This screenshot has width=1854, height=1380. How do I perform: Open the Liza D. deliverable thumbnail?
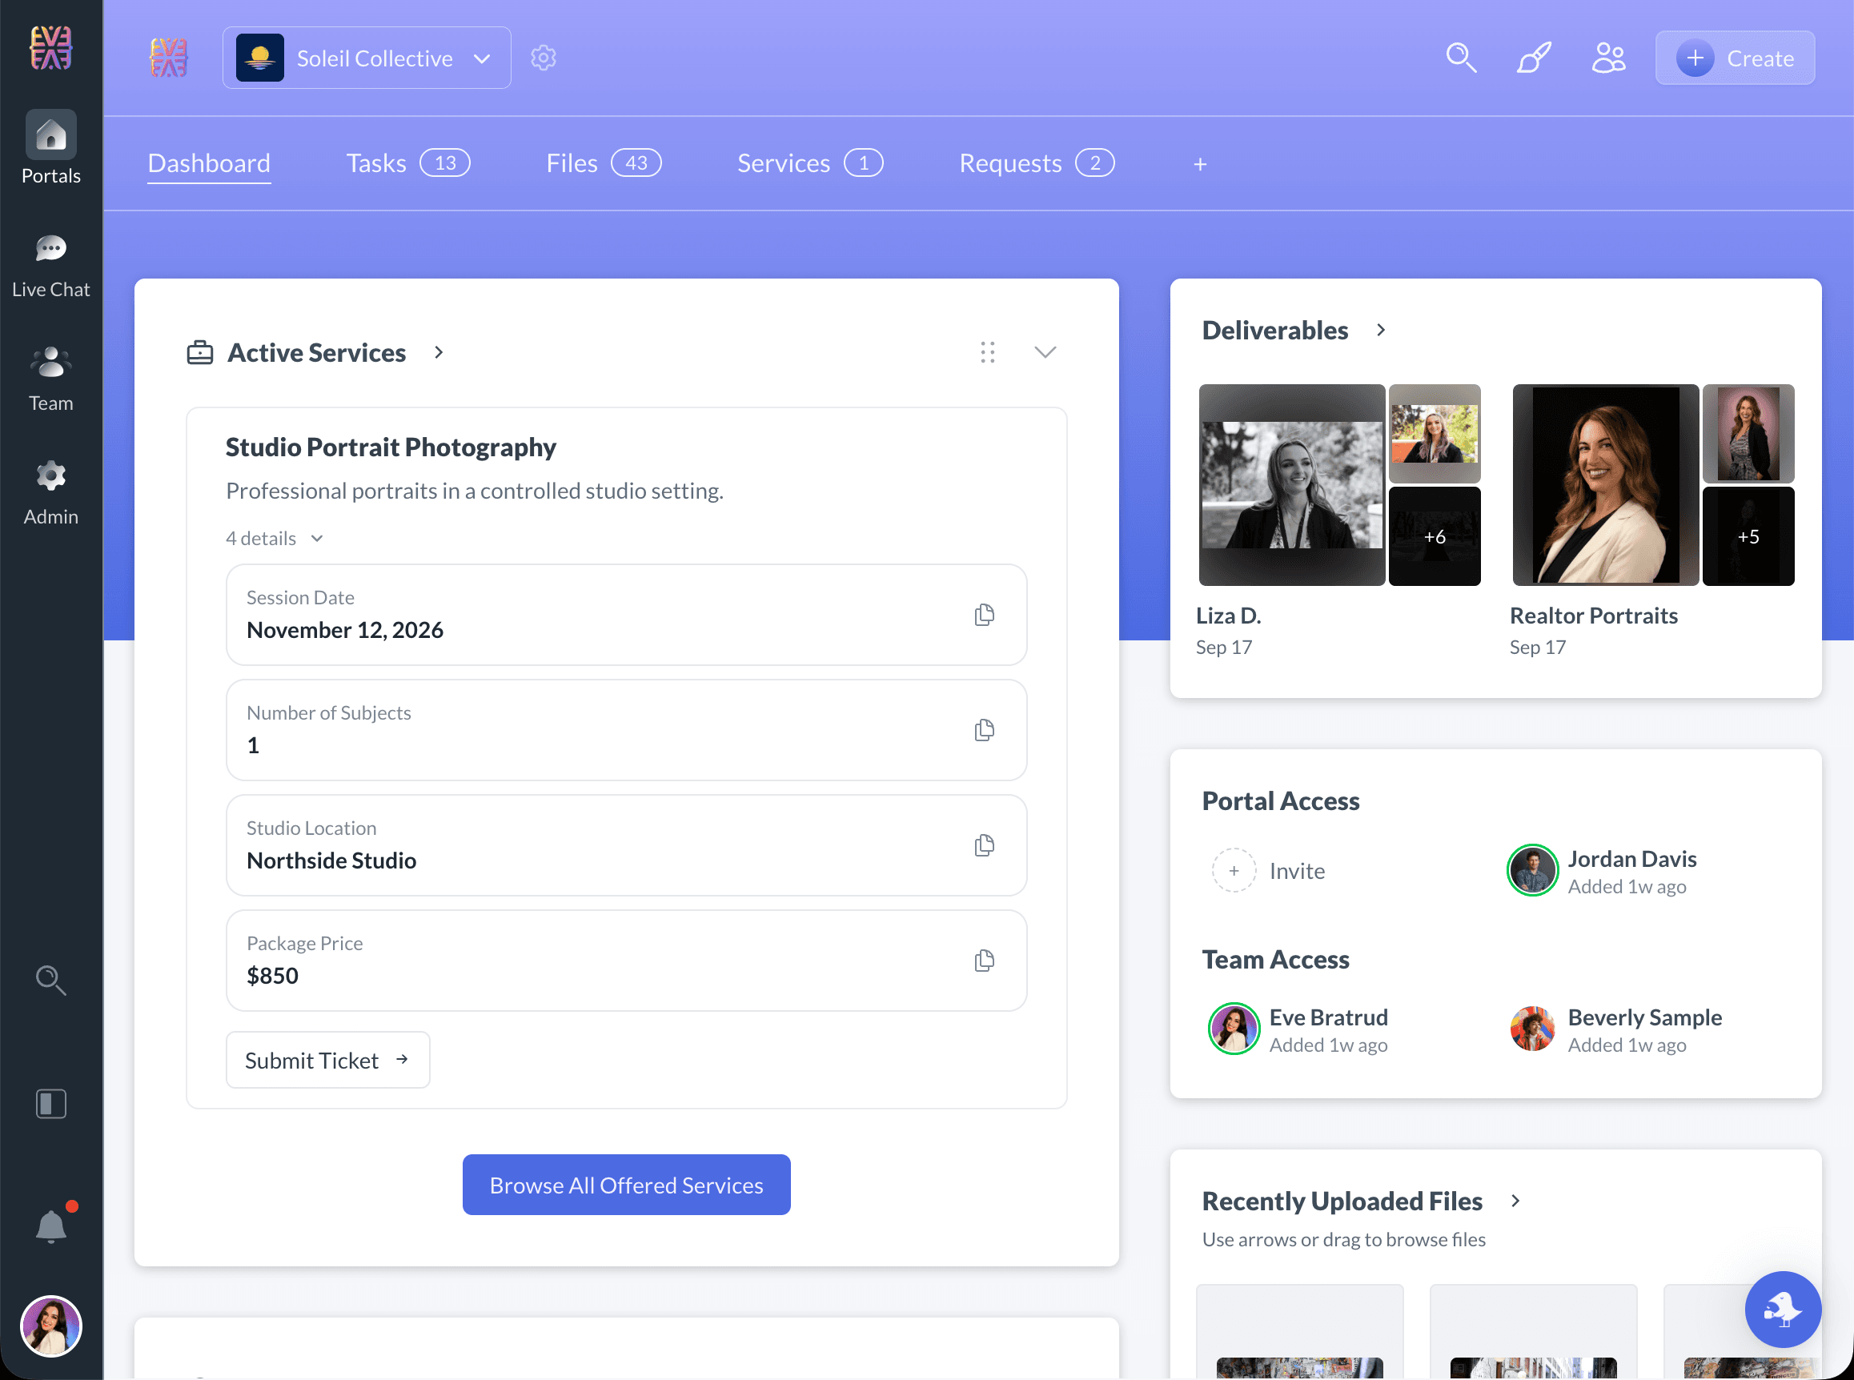point(1339,485)
